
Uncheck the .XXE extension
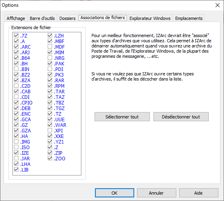point(50,136)
